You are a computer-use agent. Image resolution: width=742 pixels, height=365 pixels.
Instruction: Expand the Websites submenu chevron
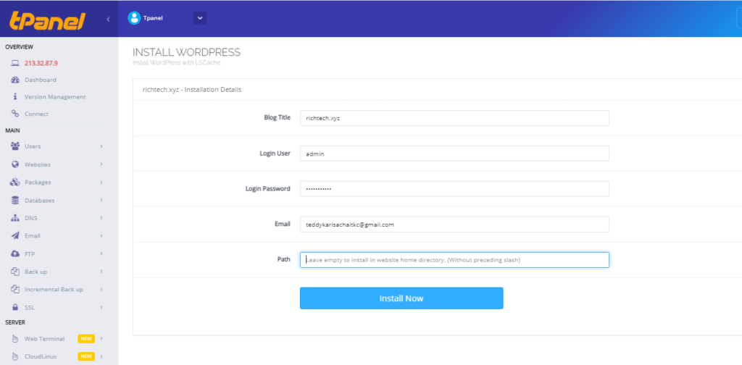coord(101,164)
